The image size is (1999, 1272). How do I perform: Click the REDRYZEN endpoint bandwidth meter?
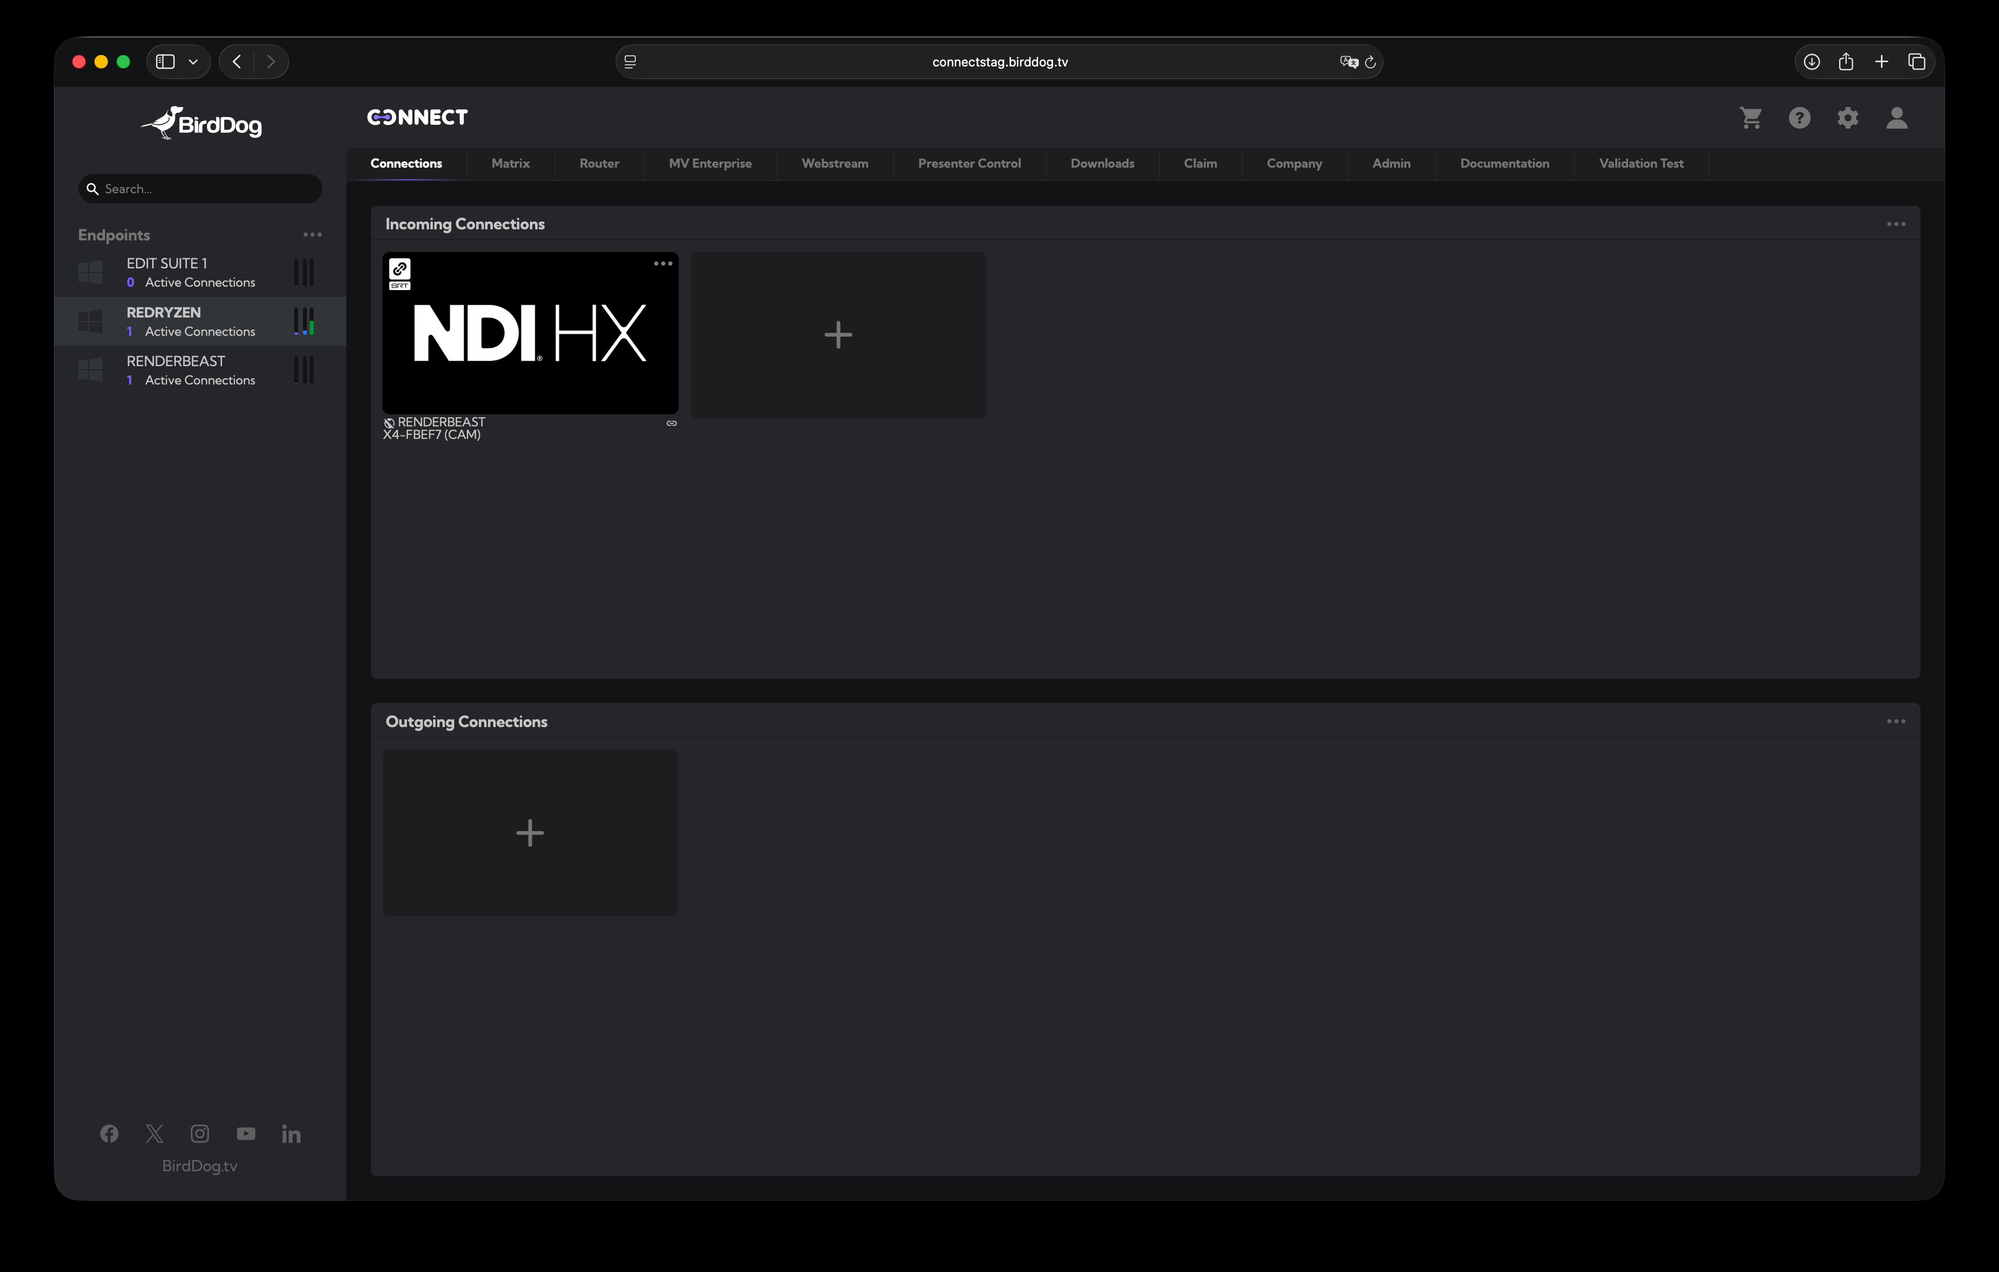[x=304, y=321]
